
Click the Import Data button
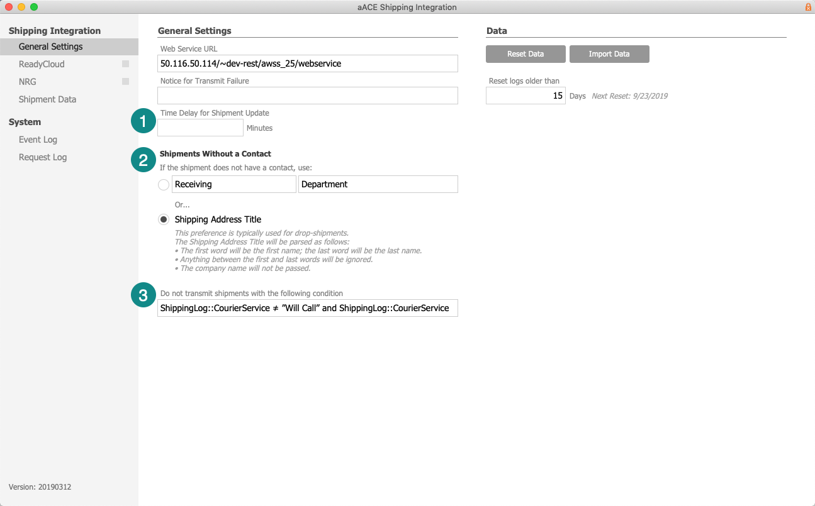609,54
